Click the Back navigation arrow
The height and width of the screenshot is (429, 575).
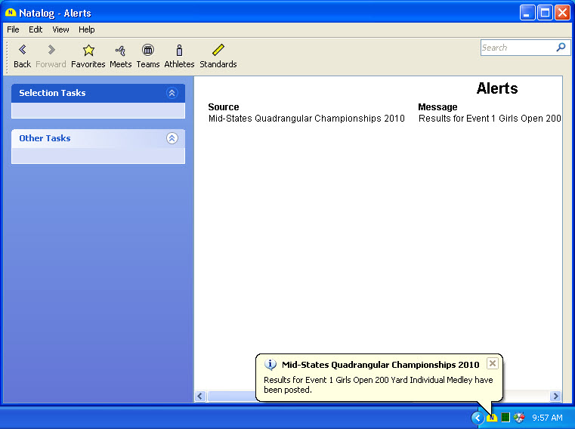[x=22, y=51]
